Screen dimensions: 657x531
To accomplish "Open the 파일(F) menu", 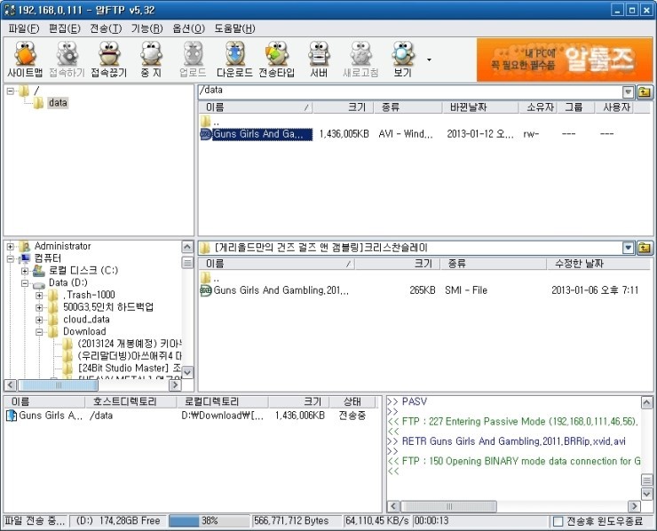I will [x=23, y=28].
